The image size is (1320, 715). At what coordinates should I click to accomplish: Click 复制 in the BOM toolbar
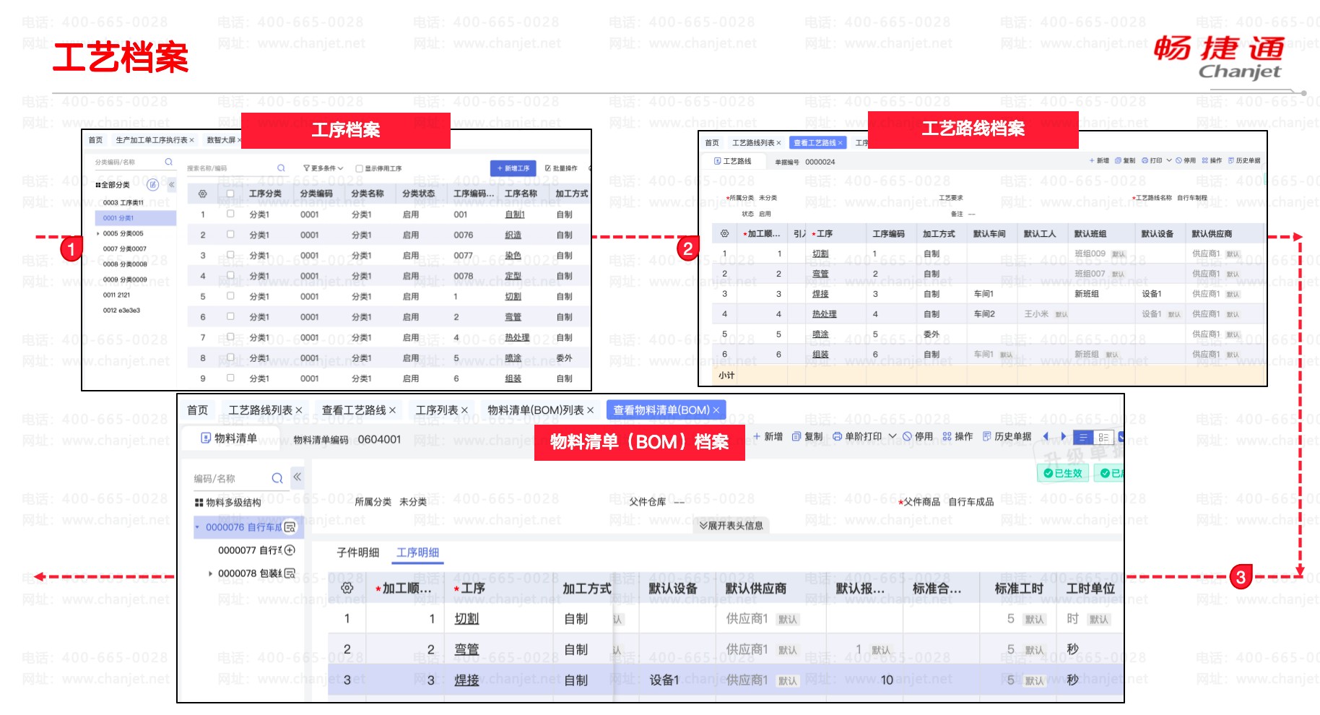pyautogui.click(x=807, y=436)
